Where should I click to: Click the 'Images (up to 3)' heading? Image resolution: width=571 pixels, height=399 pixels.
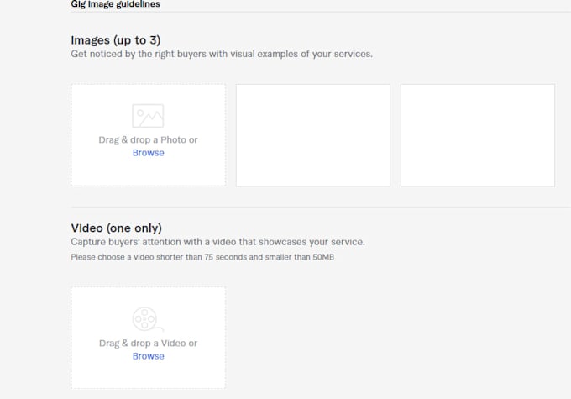pos(116,40)
